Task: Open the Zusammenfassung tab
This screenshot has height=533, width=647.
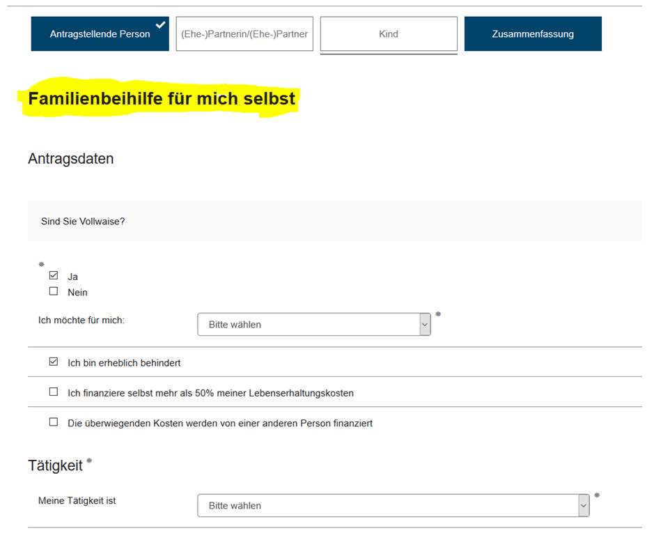Action: (533, 34)
